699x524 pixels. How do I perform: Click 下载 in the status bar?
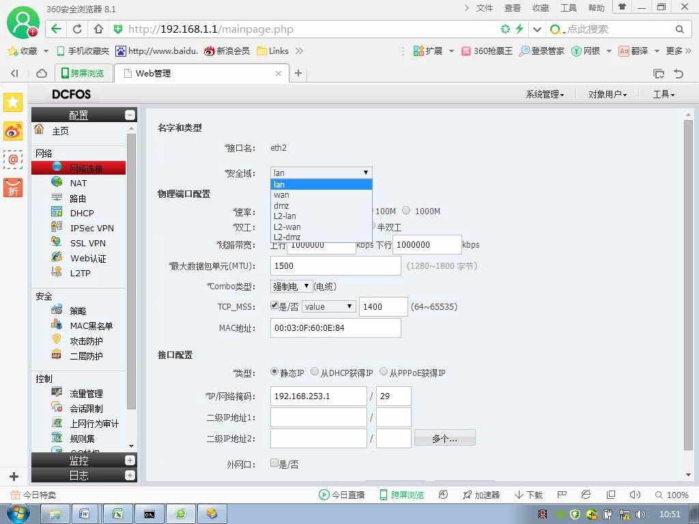(x=529, y=495)
